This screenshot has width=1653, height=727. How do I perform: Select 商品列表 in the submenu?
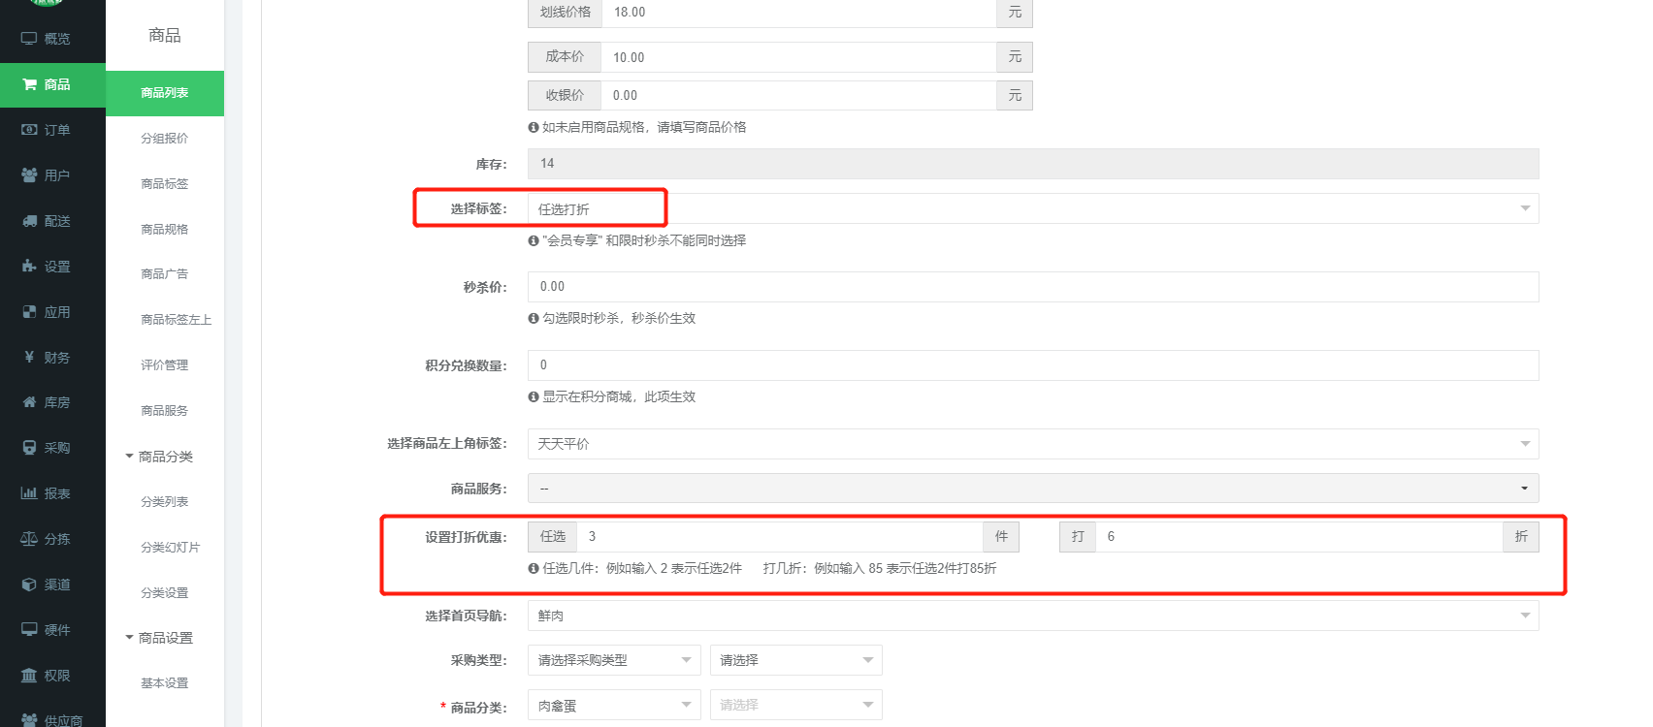click(x=164, y=93)
